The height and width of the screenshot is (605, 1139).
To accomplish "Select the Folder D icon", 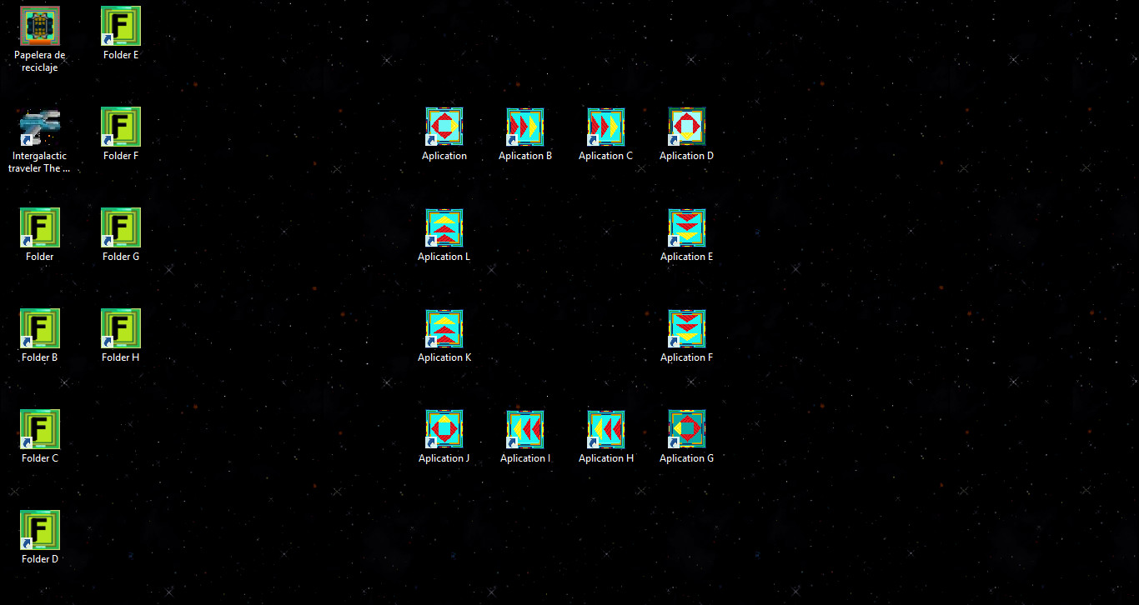I will [40, 531].
